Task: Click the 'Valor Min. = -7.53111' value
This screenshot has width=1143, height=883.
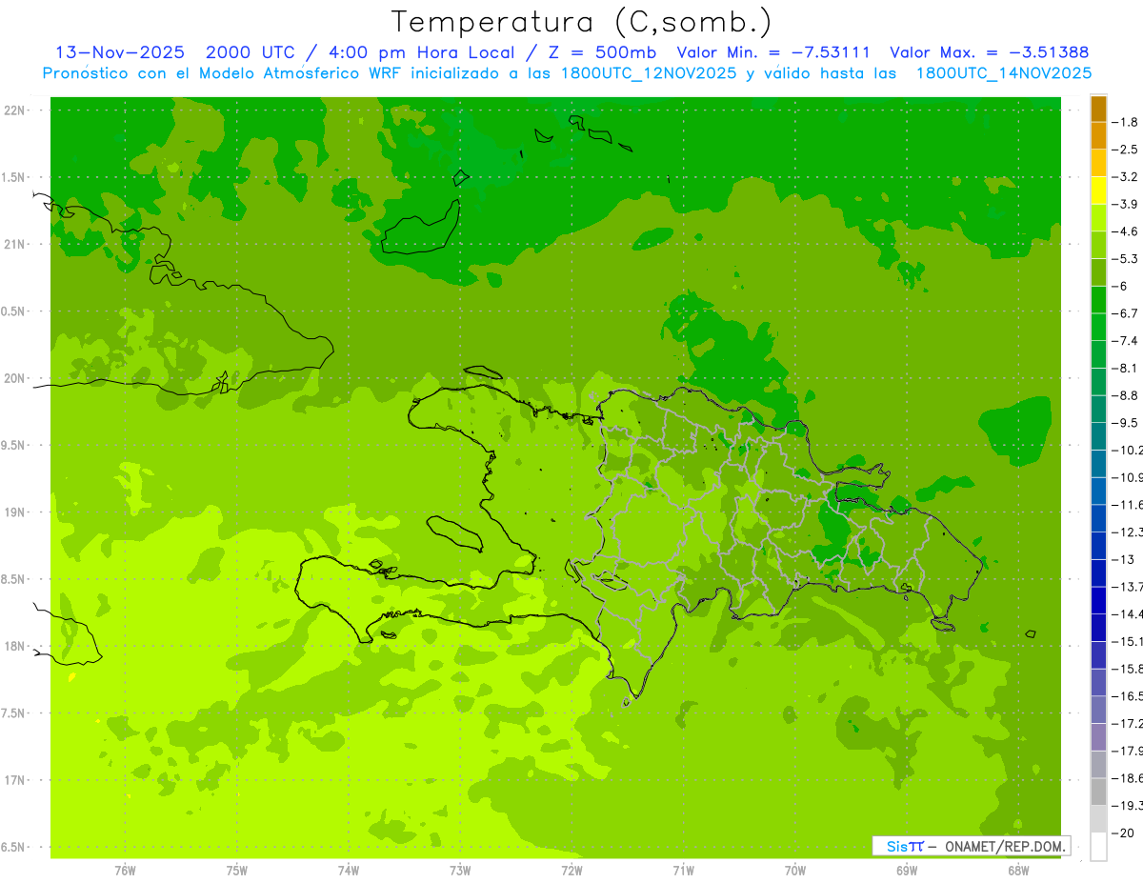Action: [775, 52]
